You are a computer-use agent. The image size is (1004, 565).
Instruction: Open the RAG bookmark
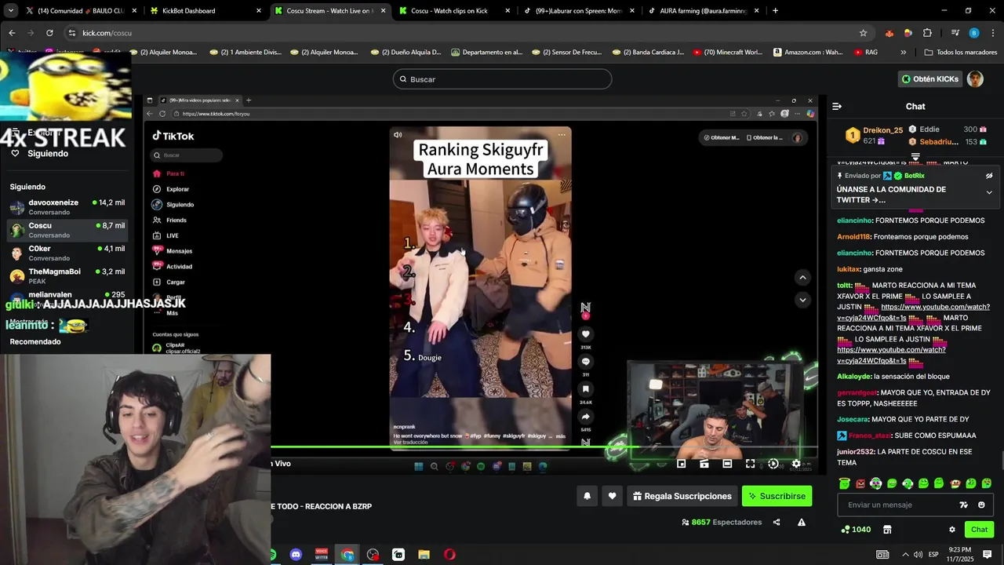point(866,53)
